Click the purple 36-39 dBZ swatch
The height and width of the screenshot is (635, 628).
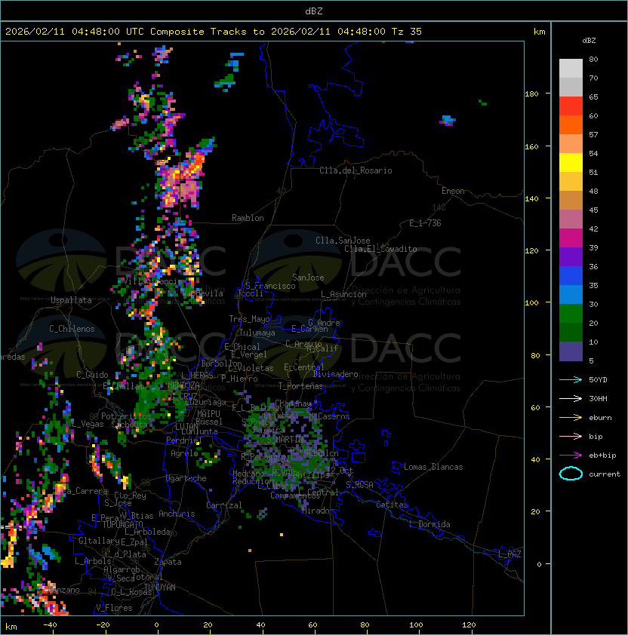click(x=571, y=256)
